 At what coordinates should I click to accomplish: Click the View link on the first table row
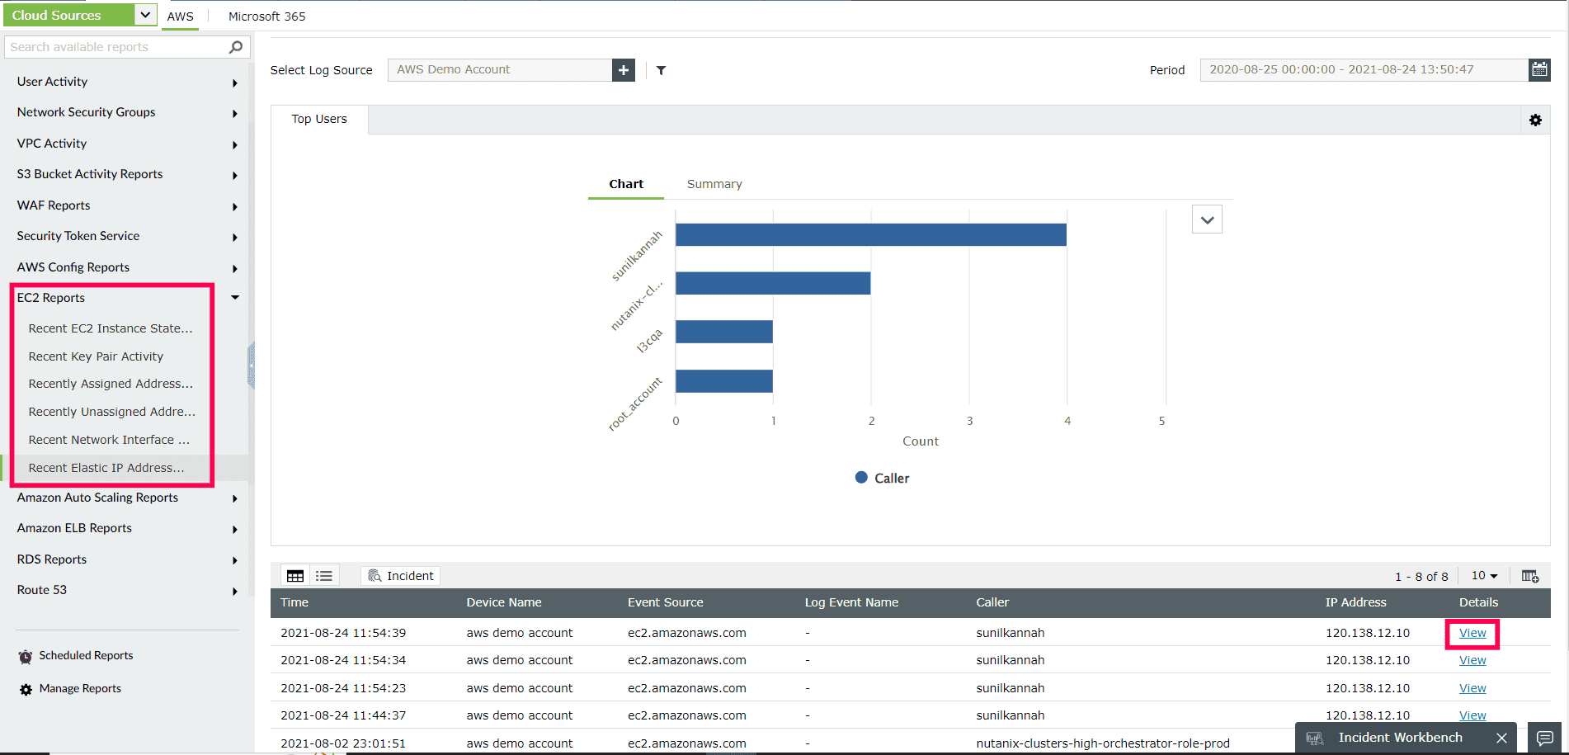1472,632
